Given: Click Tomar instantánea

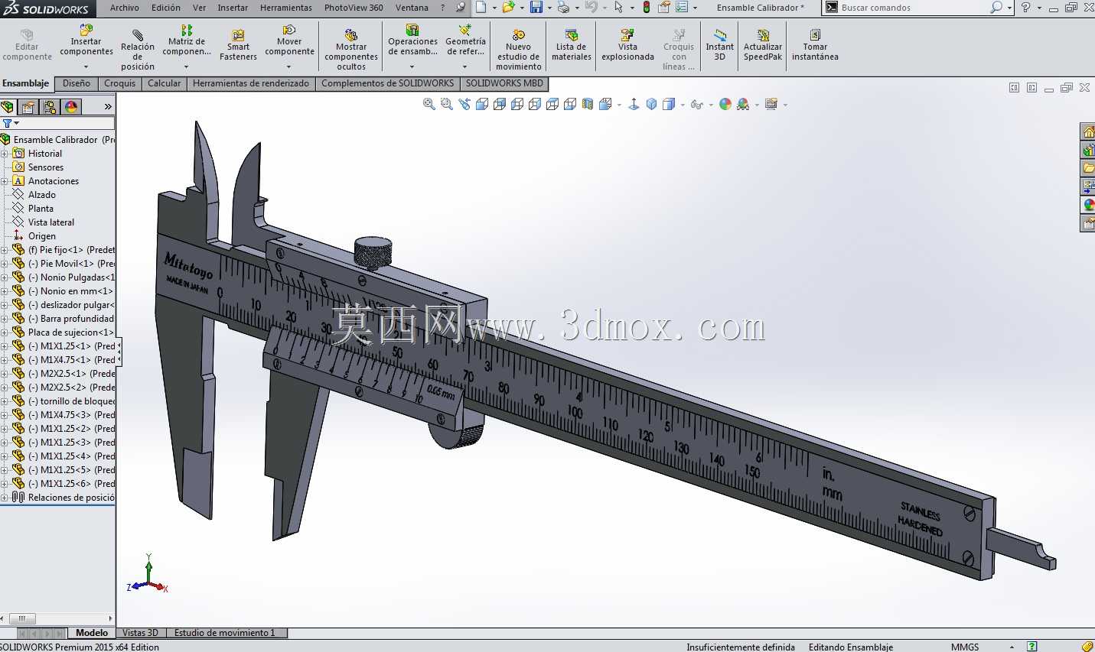Looking at the screenshot, I should (815, 44).
